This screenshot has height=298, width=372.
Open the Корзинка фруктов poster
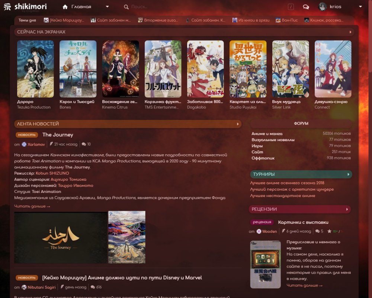163,69
